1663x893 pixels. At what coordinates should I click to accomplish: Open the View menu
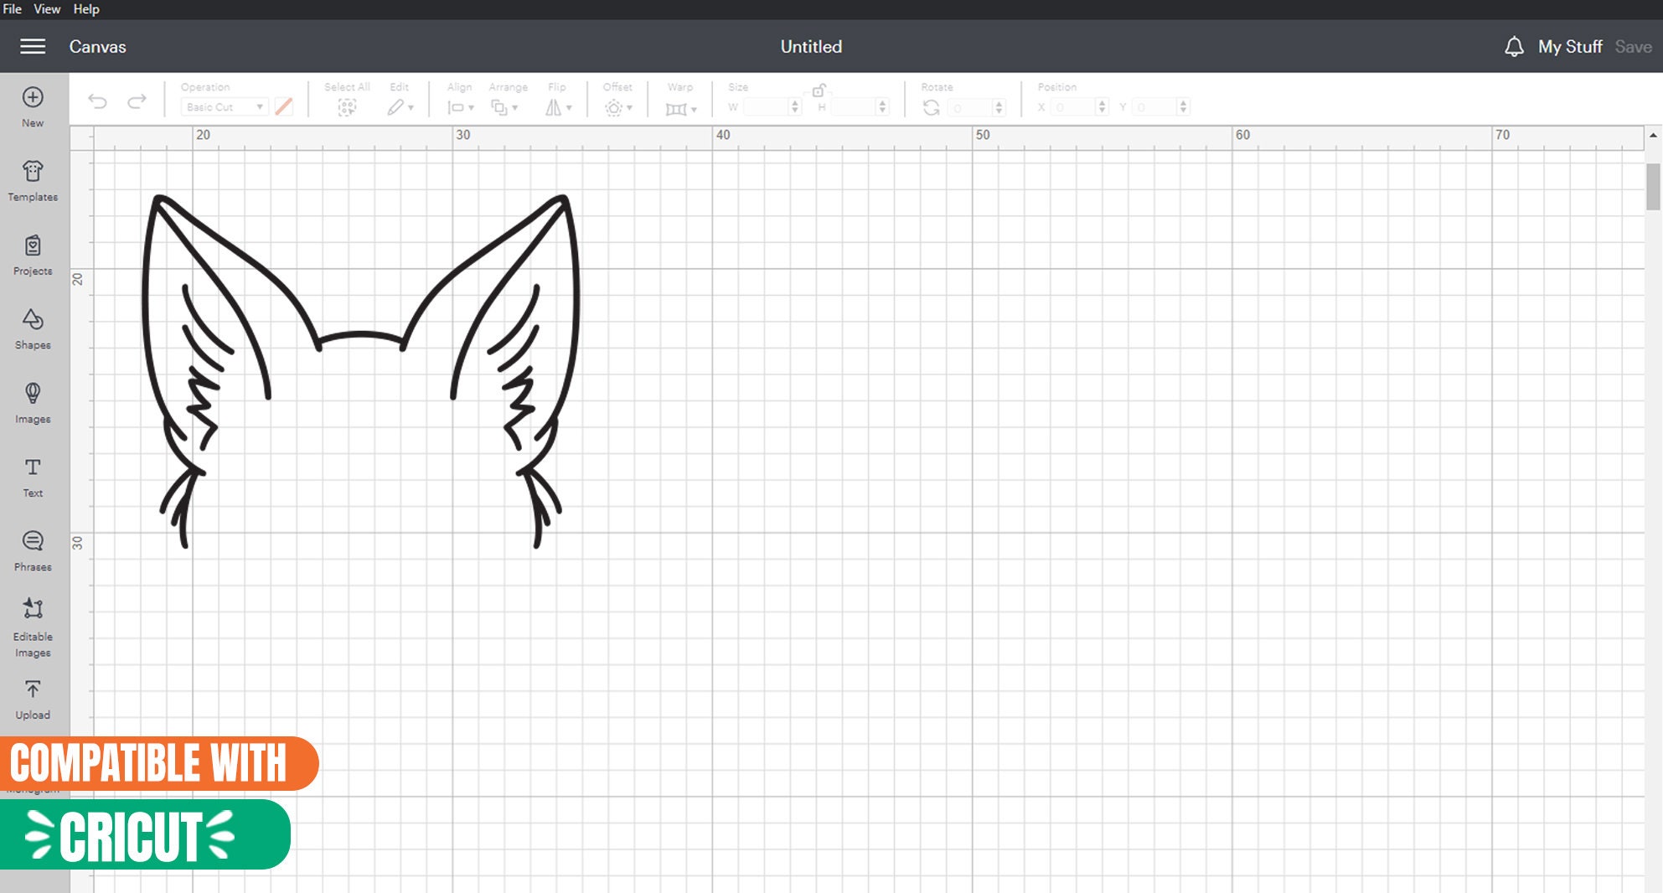[47, 9]
